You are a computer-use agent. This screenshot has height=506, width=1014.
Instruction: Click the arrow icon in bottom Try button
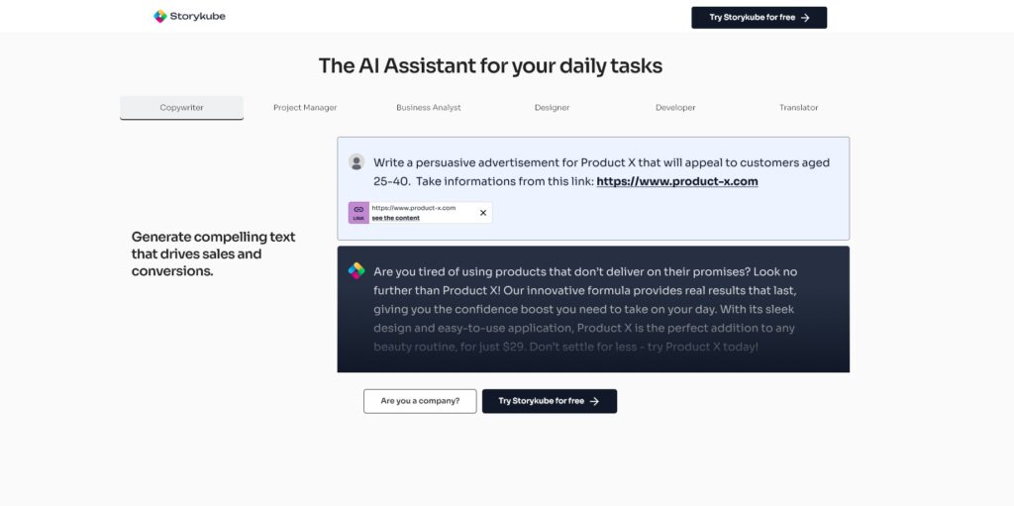point(594,401)
